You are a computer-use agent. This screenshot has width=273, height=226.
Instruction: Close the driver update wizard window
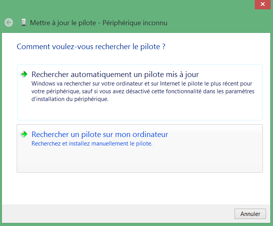[263, 4]
